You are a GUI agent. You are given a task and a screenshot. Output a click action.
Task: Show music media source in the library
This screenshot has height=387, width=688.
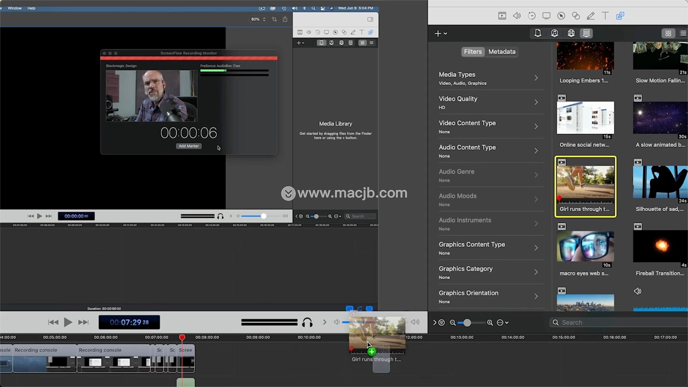click(554, 33)
